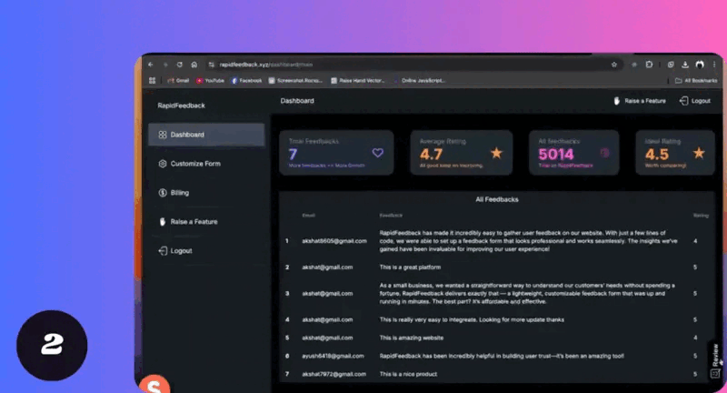The height and width of the screenshot is (393, 727).
Task: Click the downloads icon in the browser toolbar
Action: pos(685,65)
